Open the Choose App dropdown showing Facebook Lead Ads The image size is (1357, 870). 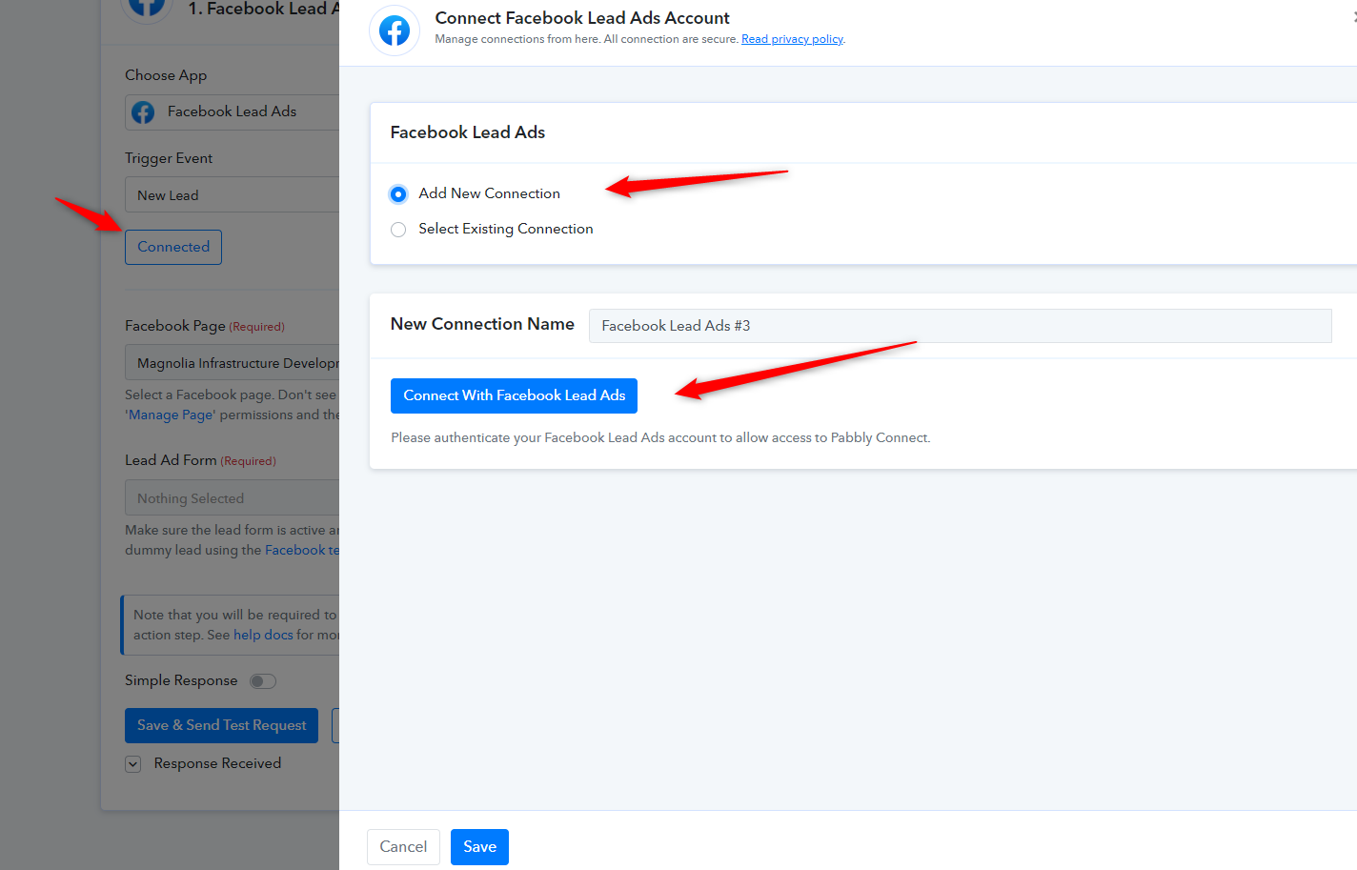[233, 112]
